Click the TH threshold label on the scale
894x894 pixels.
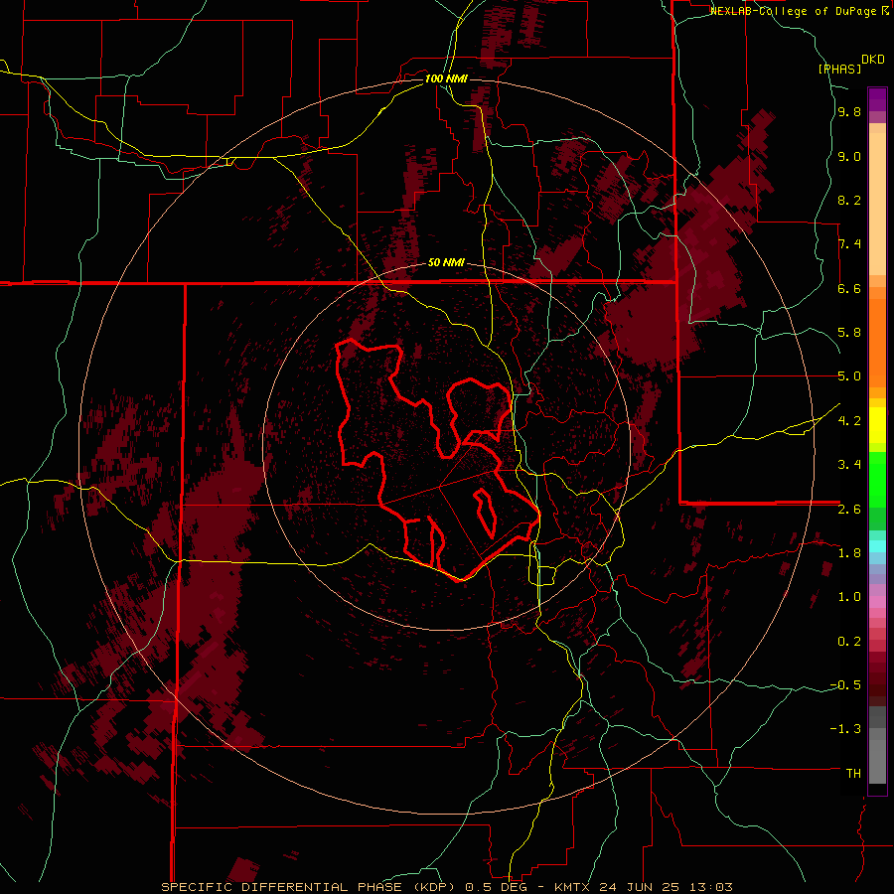(853, 774)
